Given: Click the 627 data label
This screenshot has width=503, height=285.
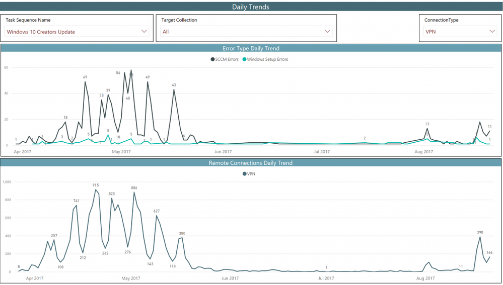Looking at the screenshot, I should click(x=157, y=211).
